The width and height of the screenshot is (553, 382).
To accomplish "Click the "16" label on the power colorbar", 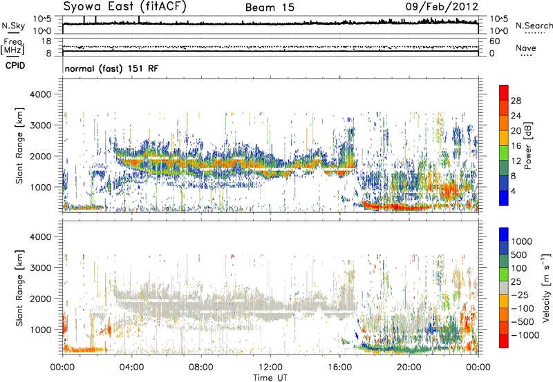I will (x=516, y=146).
